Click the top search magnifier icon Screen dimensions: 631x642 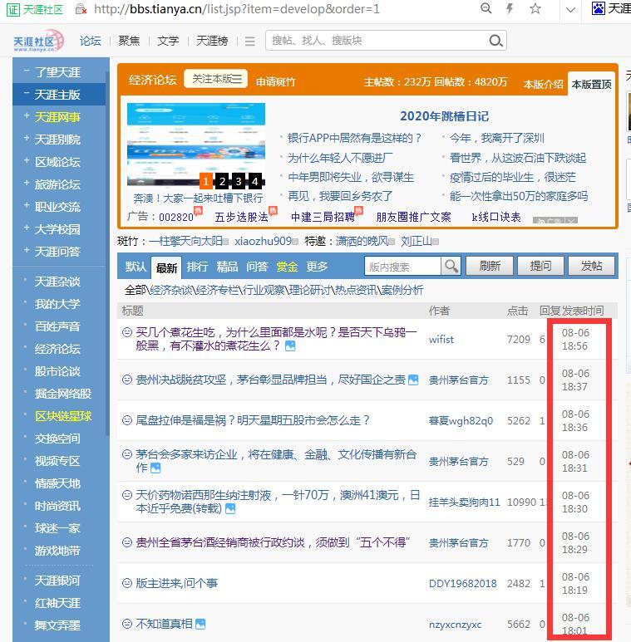click(x=495, y=41)
